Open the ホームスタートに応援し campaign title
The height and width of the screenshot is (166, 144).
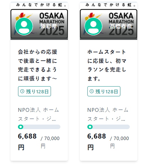coord(107,65)
